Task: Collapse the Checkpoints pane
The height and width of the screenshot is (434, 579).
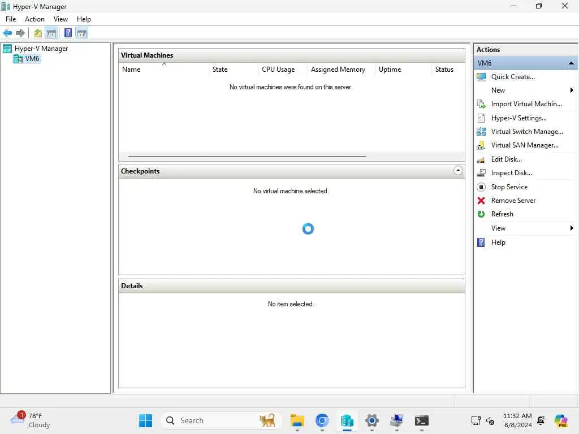Action: (458, 171)
